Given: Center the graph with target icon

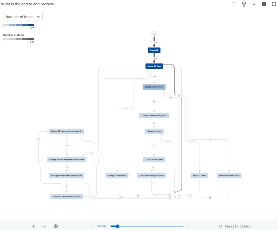Looking at the screenshot, I should point(56,226).
